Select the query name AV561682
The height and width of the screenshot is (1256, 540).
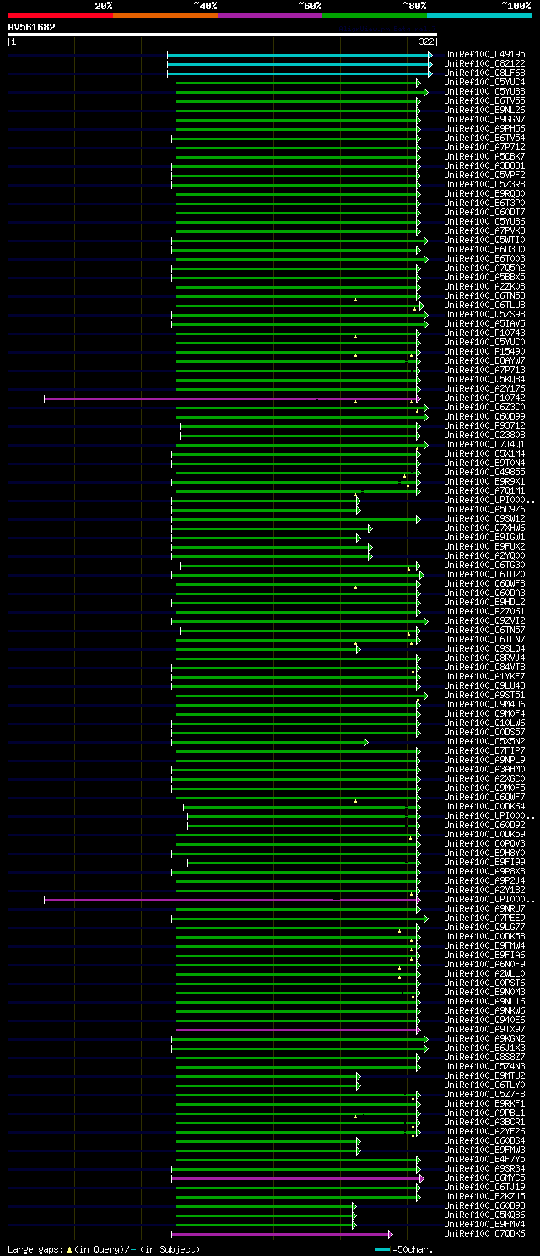[32, 27]
